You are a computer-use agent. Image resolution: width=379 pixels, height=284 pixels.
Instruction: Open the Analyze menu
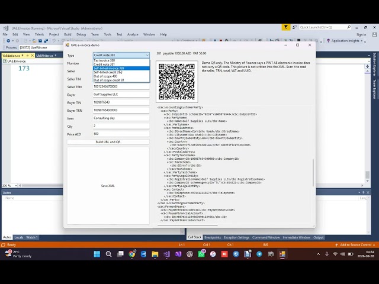click(x=133, y=34)
